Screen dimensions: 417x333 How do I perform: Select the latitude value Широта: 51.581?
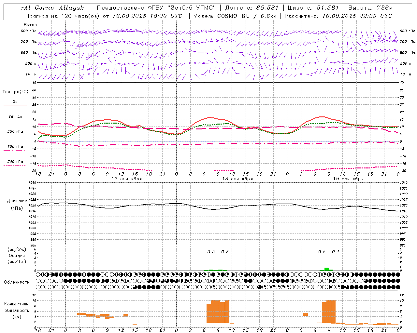313,8
